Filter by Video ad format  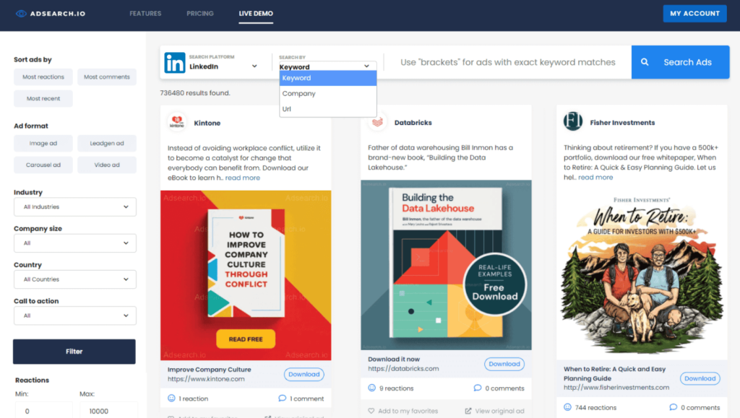pyautogui.click(x=107, y=165)
